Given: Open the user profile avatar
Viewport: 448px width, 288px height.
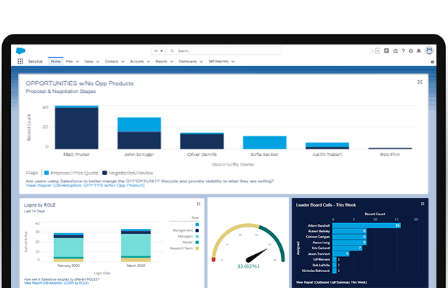Looking at the screenshot, I should pos(429,50).
